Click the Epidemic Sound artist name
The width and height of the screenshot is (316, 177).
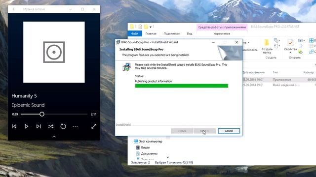28,105
